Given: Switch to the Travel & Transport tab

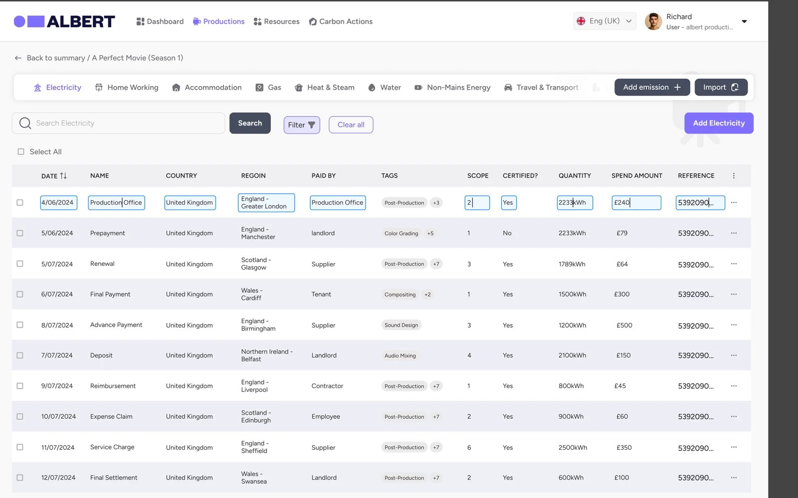Looking at the screenshot, I should click(541, 88).
